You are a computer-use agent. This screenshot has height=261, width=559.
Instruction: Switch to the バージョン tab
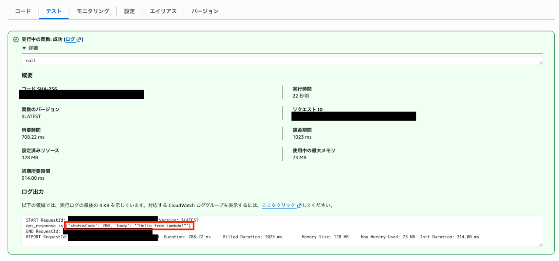[205, 11]
